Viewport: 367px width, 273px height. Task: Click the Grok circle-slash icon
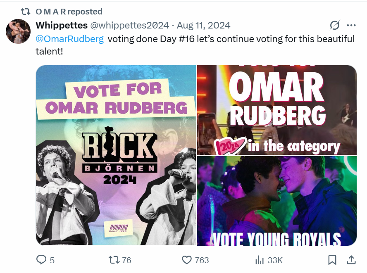tap(334, 26)
